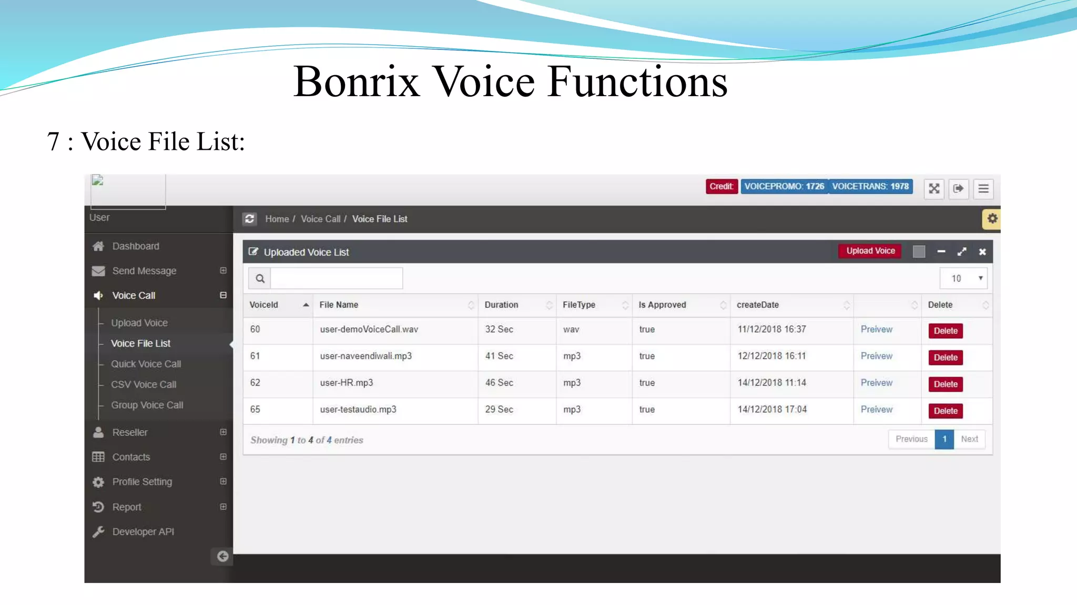Collapse the Voice Call submenu
The height and width of the screenshot is (605, 1077).
(223, 295)
